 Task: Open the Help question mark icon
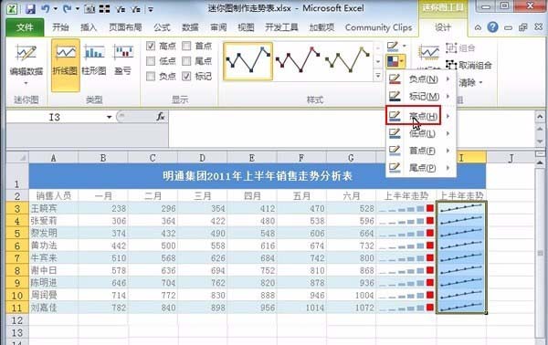pos(492,27)
